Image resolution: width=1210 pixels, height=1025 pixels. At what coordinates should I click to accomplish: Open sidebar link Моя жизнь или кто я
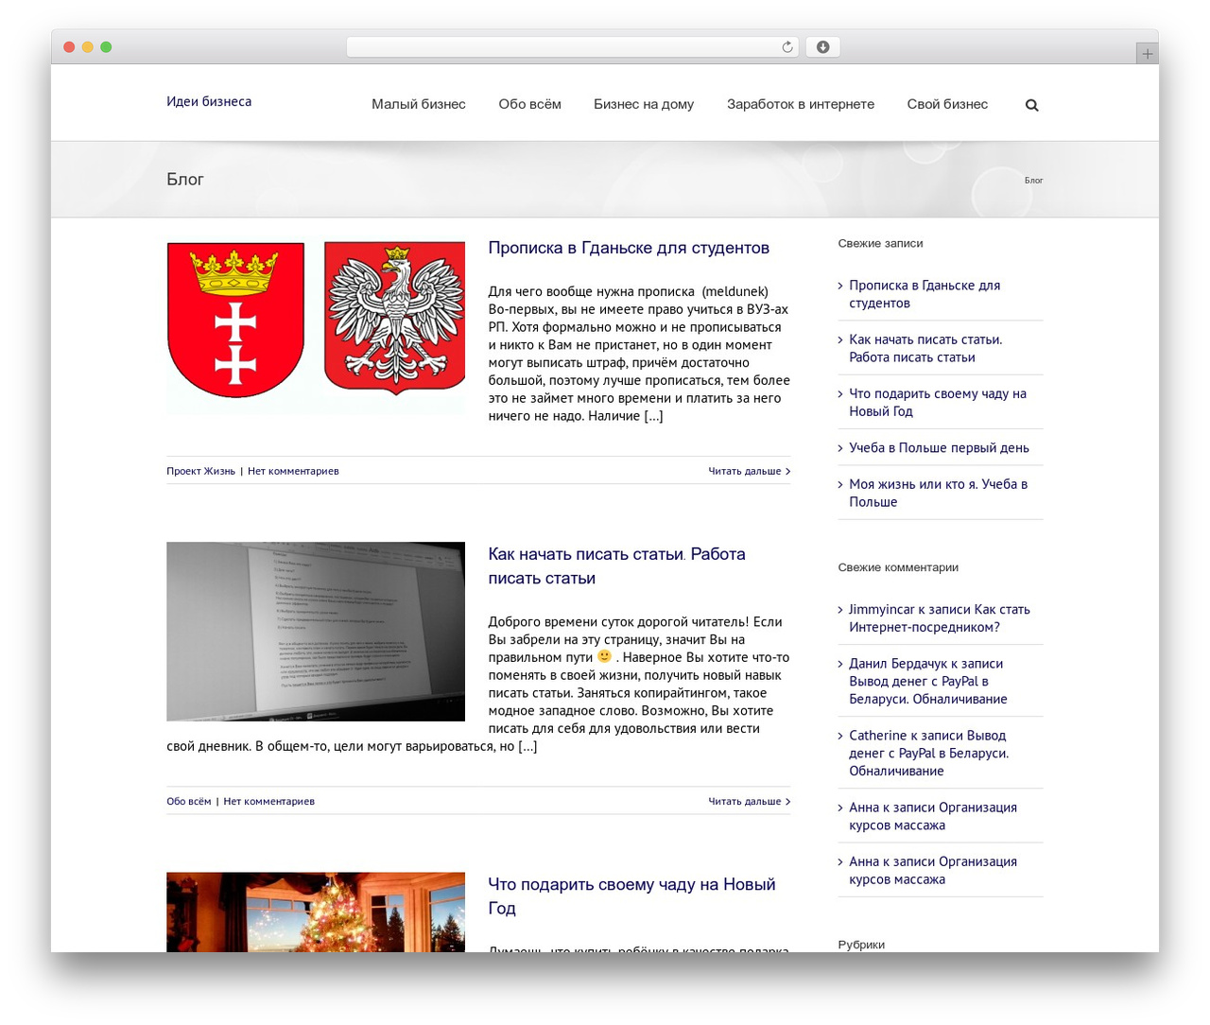click(x=938, y=493)
